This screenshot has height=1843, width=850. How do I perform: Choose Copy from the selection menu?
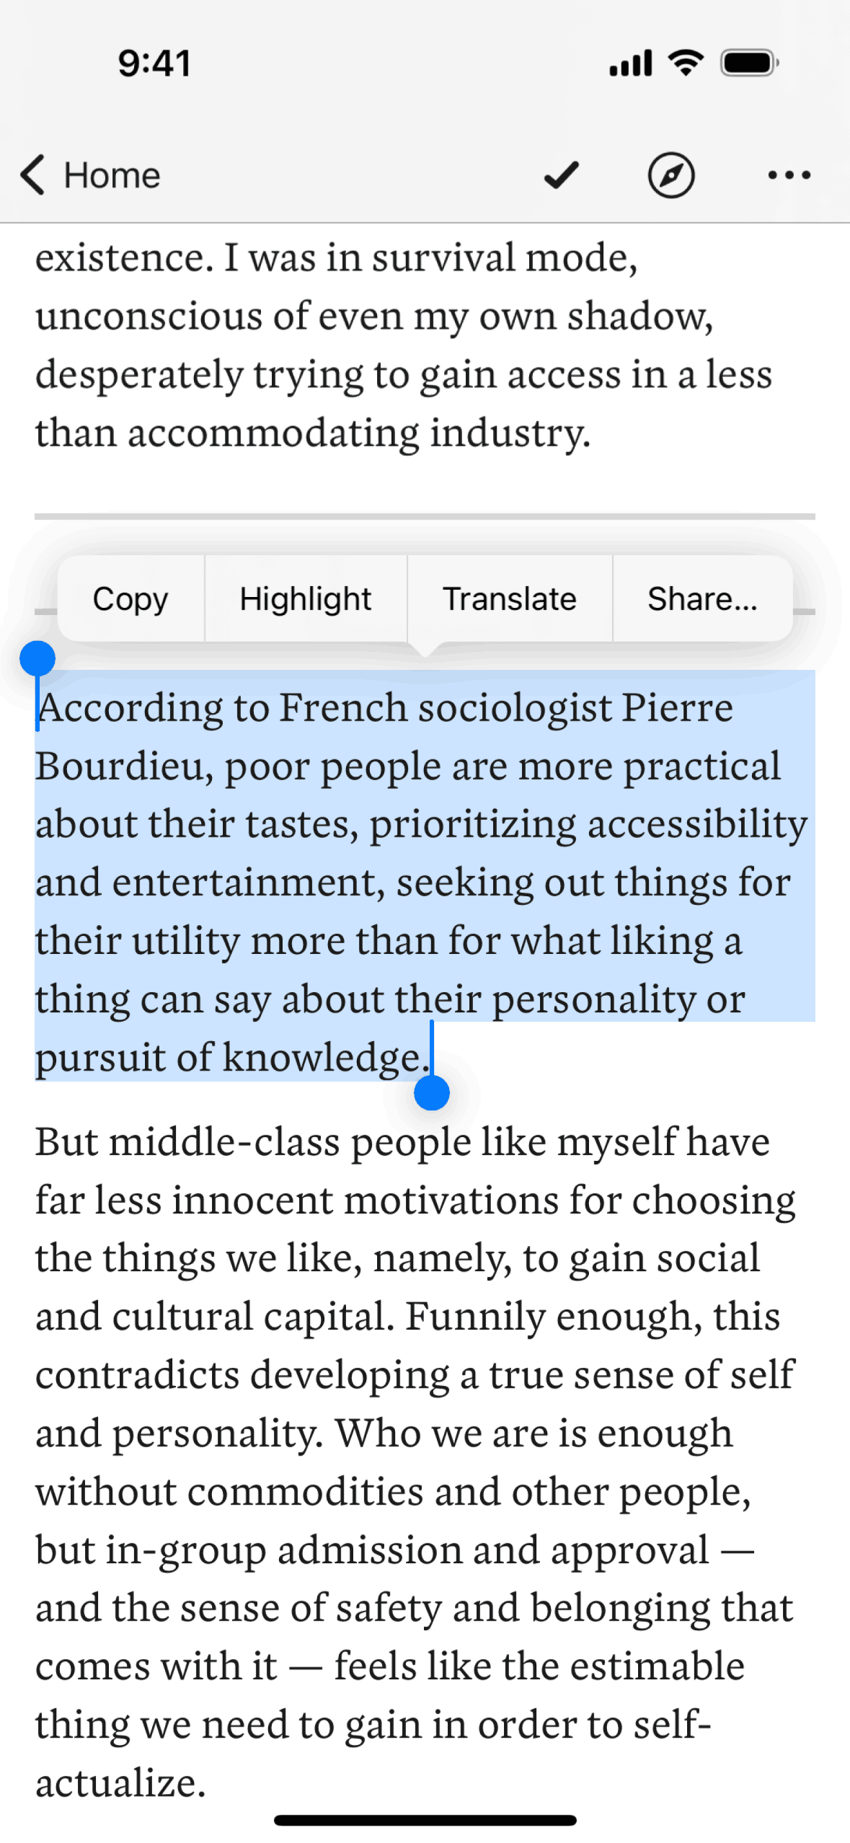(130, 598)
